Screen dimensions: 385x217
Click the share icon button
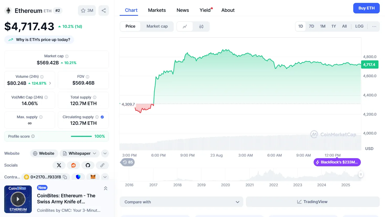[x=104, y=11]
